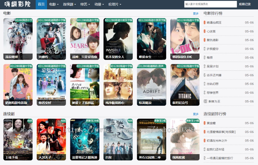Open 观看记录 viewing history
The width and height of the screenshot is (258, 165).
[x=245, y=4]
